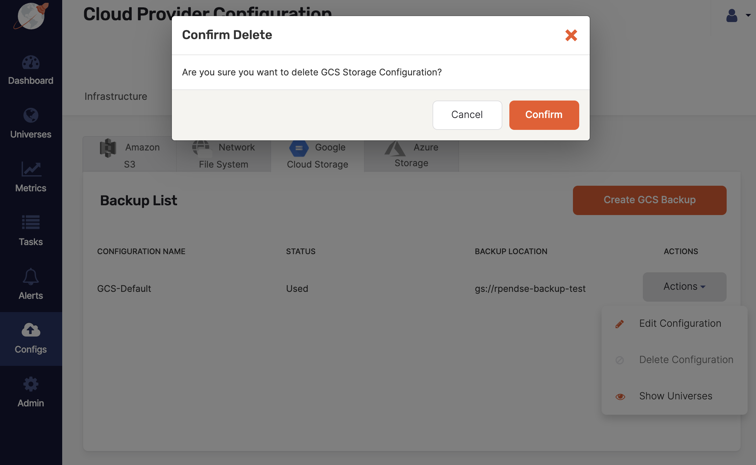Click the YugabyteDB logo
This screenshot has height=465, width=756.
[31, 16]
